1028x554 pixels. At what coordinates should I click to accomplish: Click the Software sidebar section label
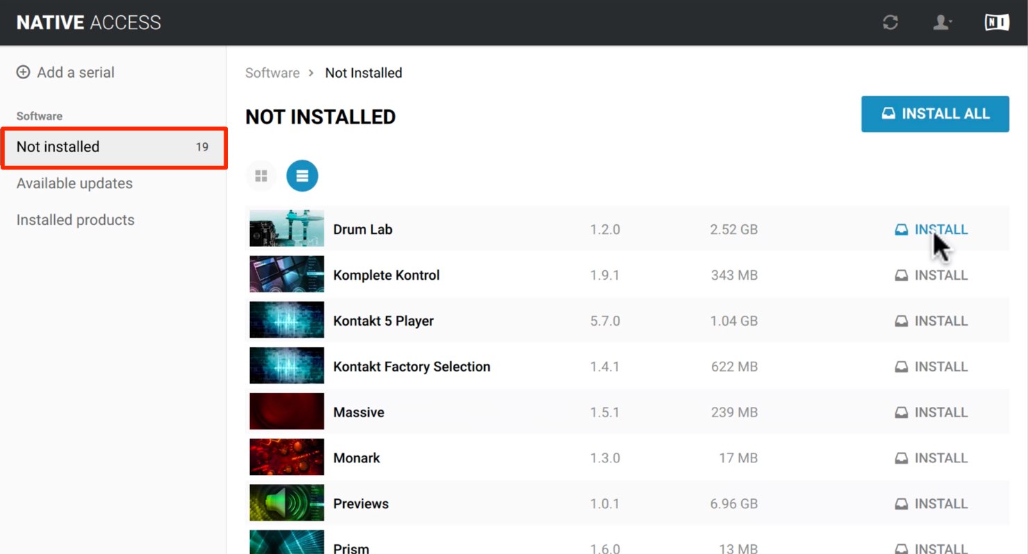click(x=40, y=116)
